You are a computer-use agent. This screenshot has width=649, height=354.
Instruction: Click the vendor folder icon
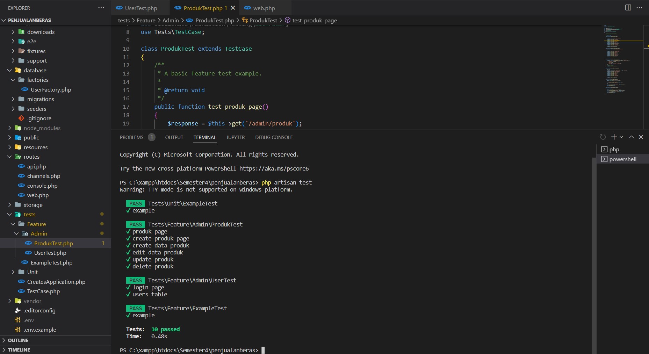(18, 301)
